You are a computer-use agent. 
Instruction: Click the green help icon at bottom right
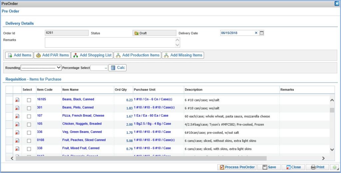point(334,167)
